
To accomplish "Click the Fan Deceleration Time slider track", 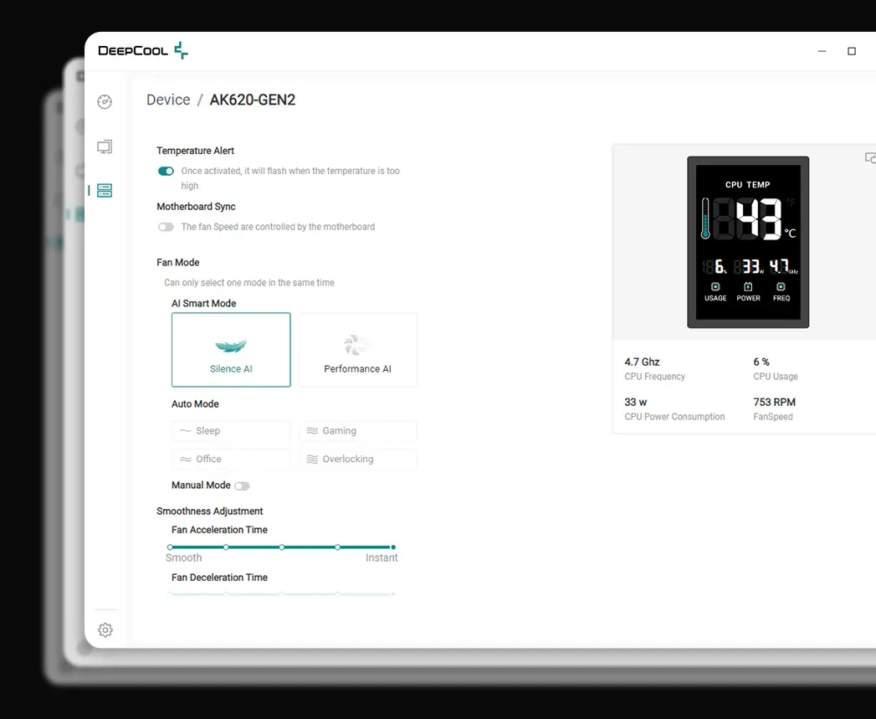I will 282,594.
